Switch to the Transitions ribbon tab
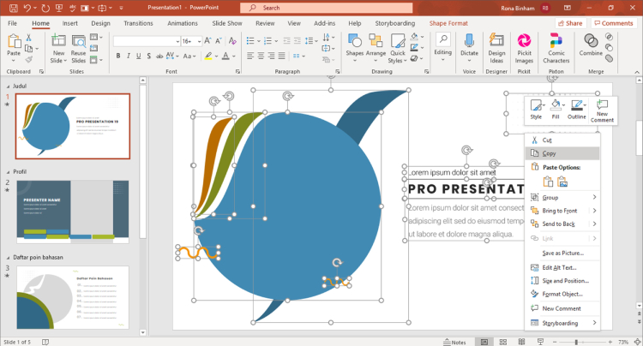This screenshot has height=346, width=643. 138,23
